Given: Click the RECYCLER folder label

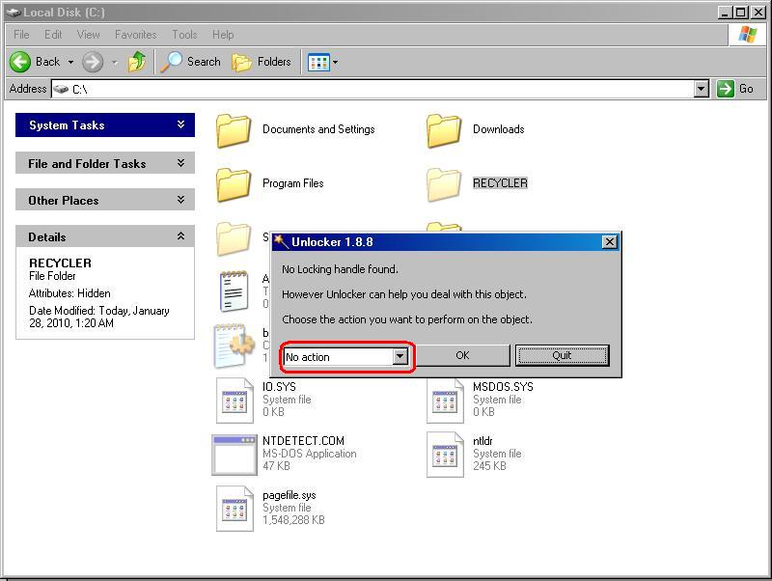Looking at the screenshot, I should (500, 183).
